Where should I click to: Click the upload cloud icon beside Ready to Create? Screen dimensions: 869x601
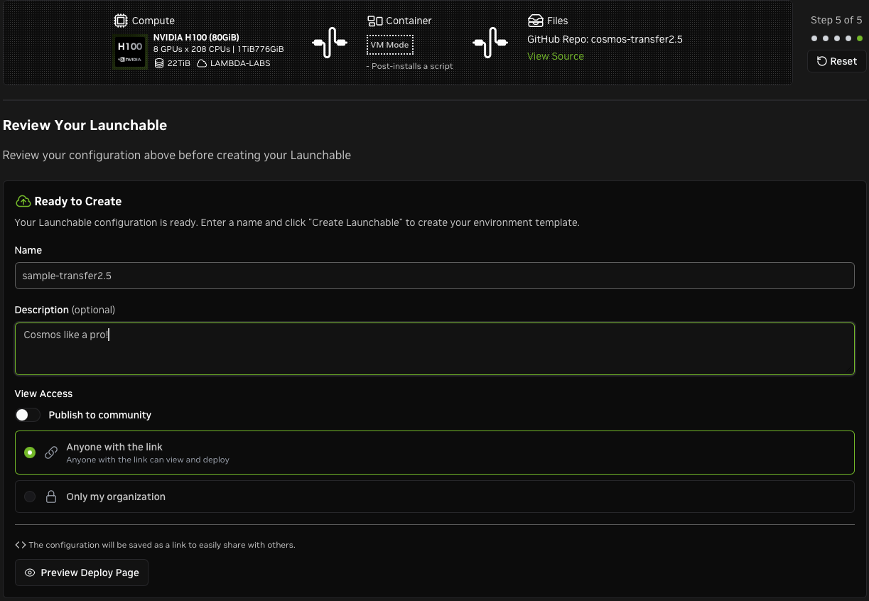(23, 201)
